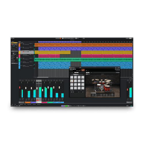Image resolution: width=144 pixels, height=144 pixels.
Task: Select the orange track colour strip
Action: (19, 45)
